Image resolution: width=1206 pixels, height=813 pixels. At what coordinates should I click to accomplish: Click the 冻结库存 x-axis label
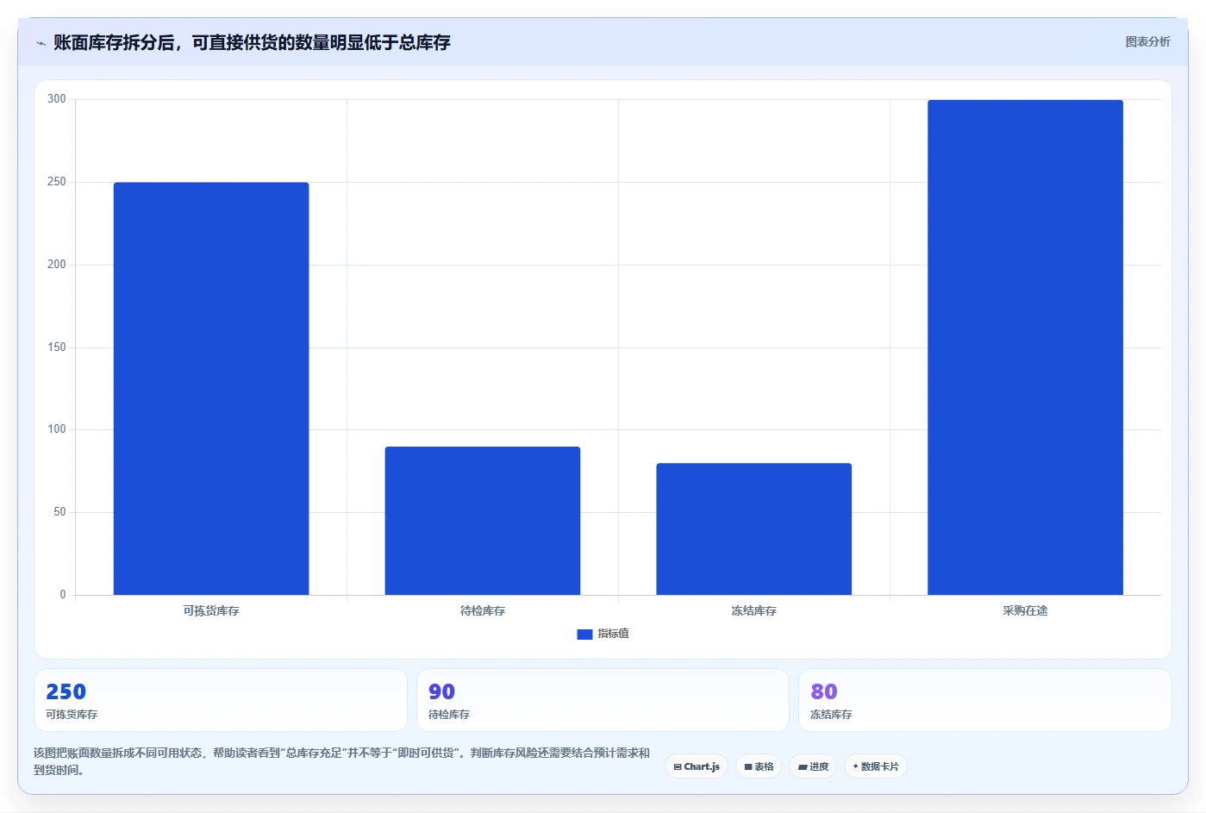pos(753,610)
